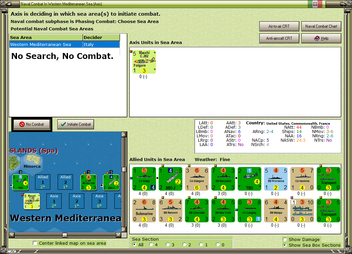
Task: Click the map vertical scrollbar up arrow
Action: [124, 134]
